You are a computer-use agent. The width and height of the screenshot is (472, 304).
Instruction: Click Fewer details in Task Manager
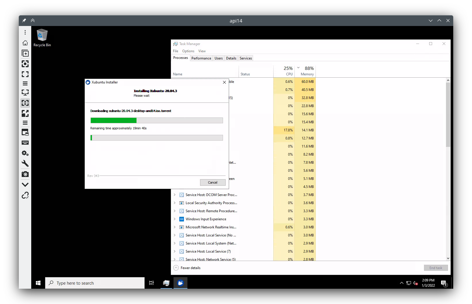click(190, 268)
